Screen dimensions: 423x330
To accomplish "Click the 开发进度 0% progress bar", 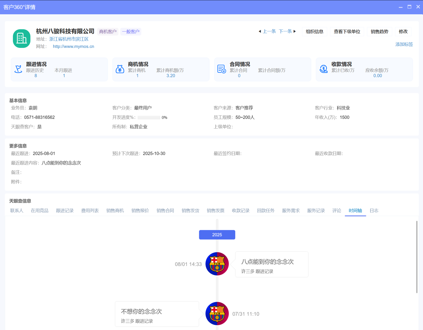I will (x=149, y=117).
